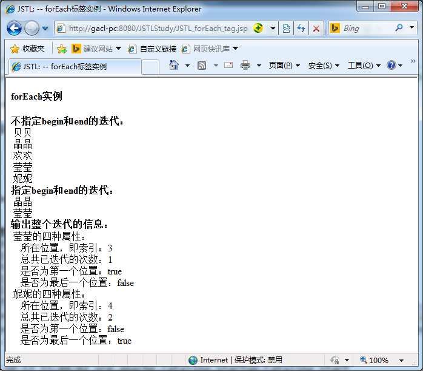Expand the Home button dropdown arrow

point(187,66)
